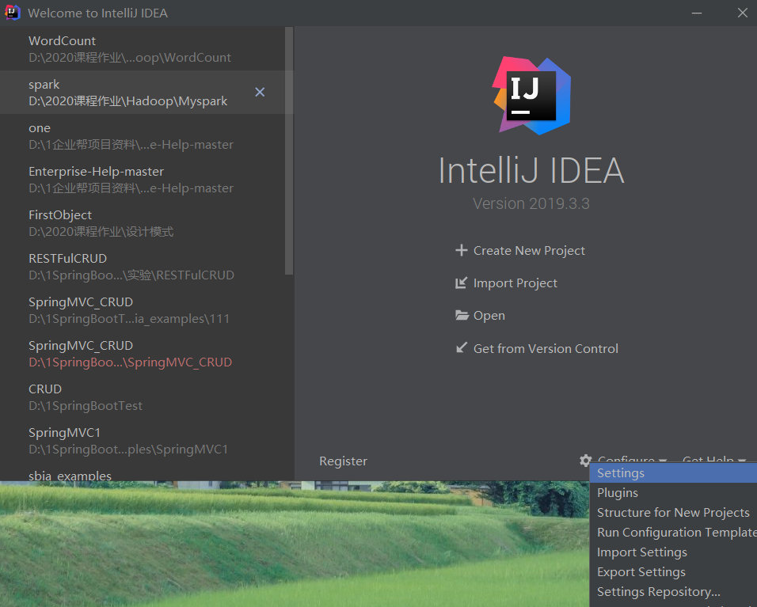Image resolution: width=757 pixels, height=607 pixels.
Task: Click the IntelliJ IDEA logo
Action: (x=531, y=94)
